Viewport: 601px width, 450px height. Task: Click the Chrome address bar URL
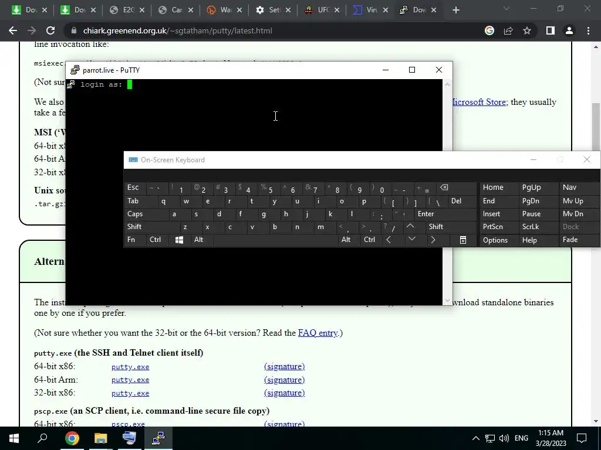coord(177,30)
